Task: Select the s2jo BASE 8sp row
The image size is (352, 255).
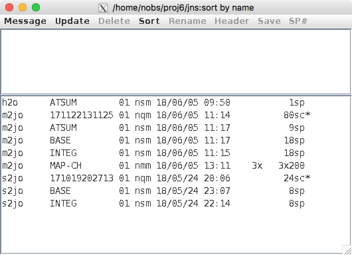Action: (176, 191)
